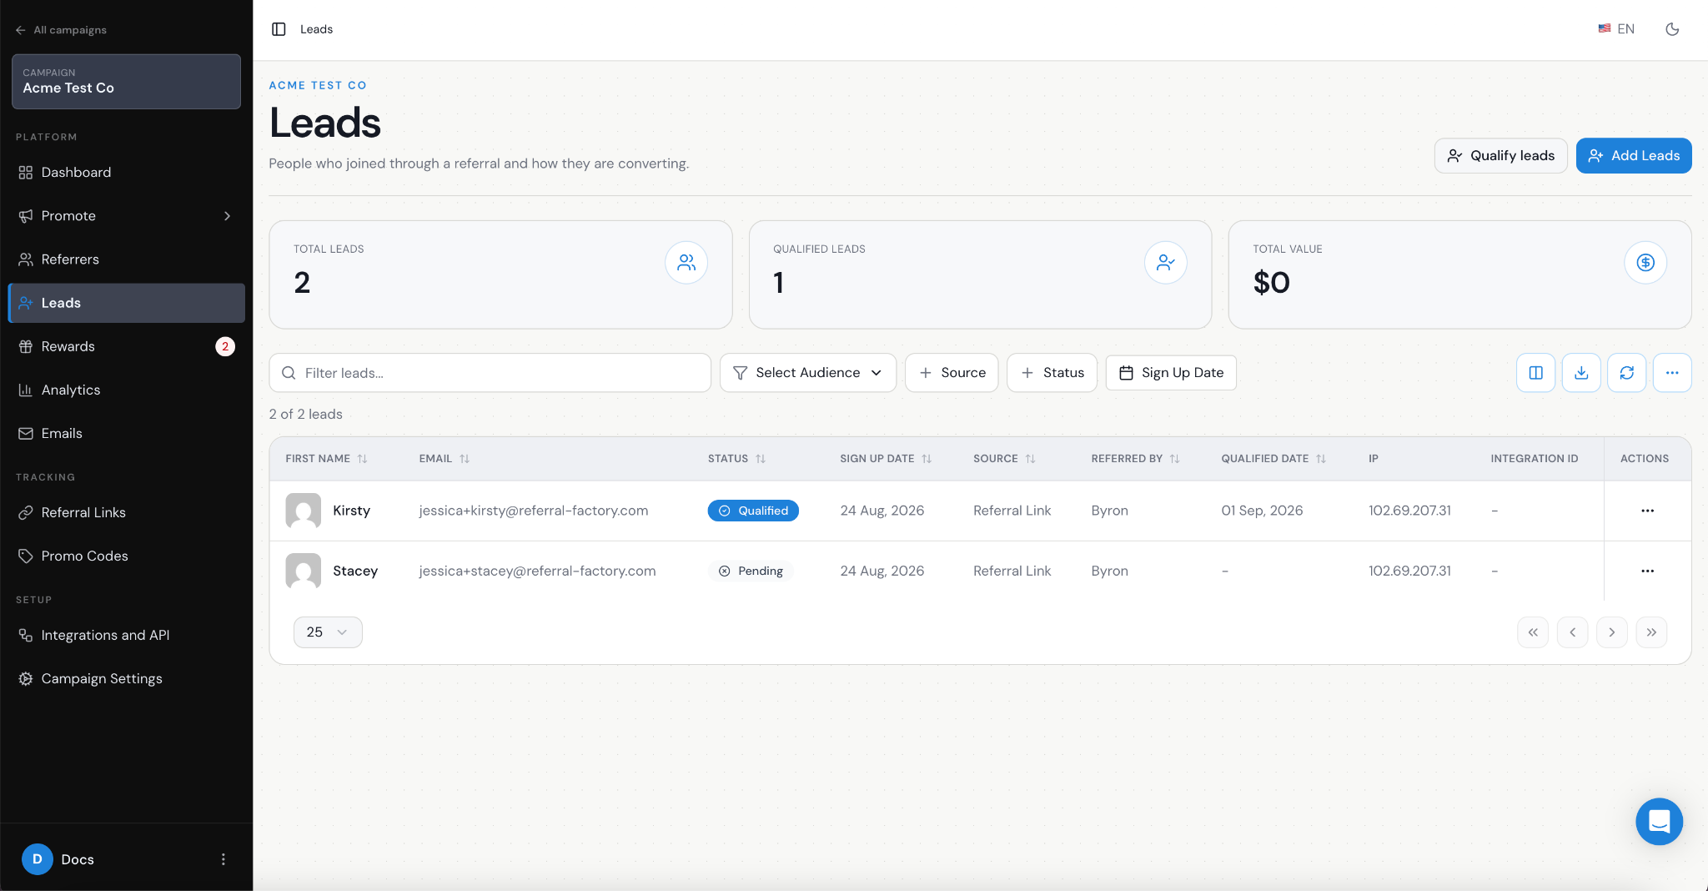Viewport: 1708px width, 891px height.
Task: Sort by Email column
Action: coord(445,459)
